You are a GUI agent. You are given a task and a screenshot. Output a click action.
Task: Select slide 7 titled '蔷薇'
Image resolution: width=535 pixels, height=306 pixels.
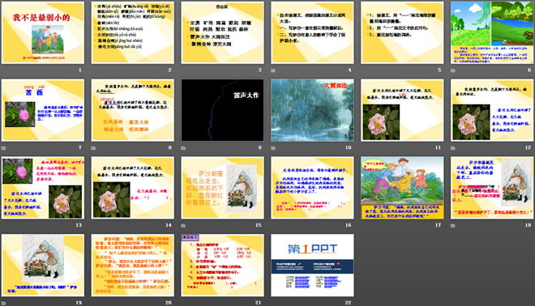coord(43,110)
